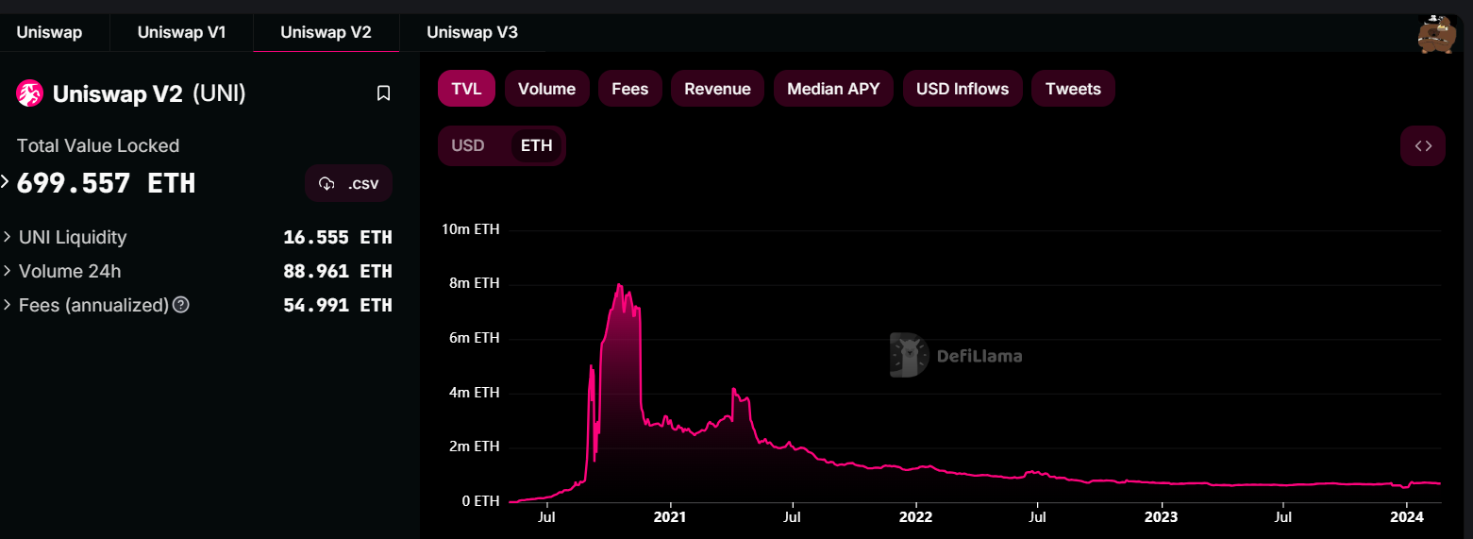
Task: Click the 54.991 ETH fees value
Action: point(338,305)
